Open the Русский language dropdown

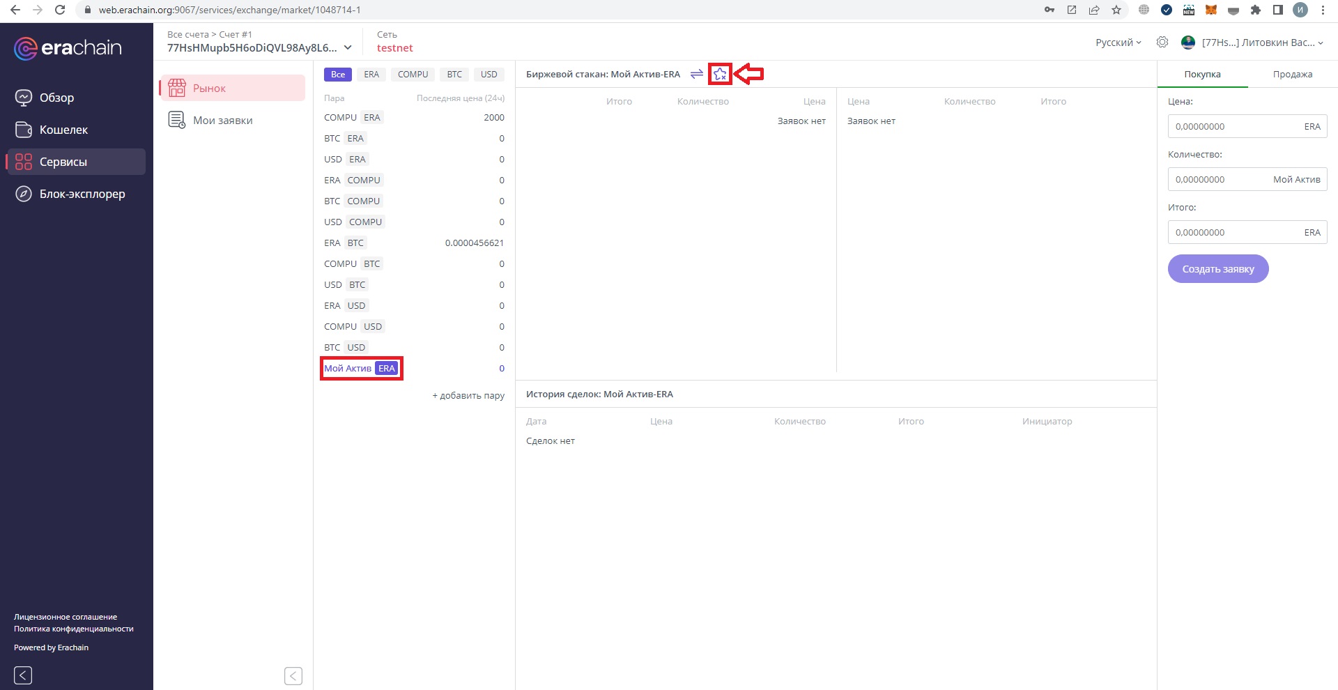click(1118, 43)
